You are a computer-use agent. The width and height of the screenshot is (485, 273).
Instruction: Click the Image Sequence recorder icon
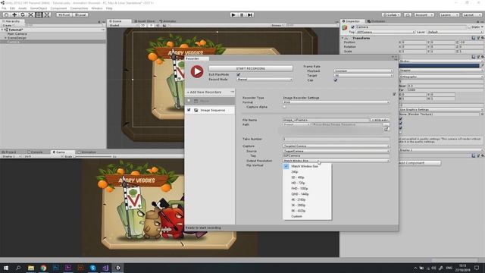point(196,110)
